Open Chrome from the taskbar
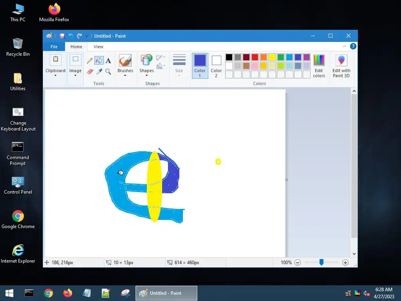The image size is (401, 301). tap(48, 293)
